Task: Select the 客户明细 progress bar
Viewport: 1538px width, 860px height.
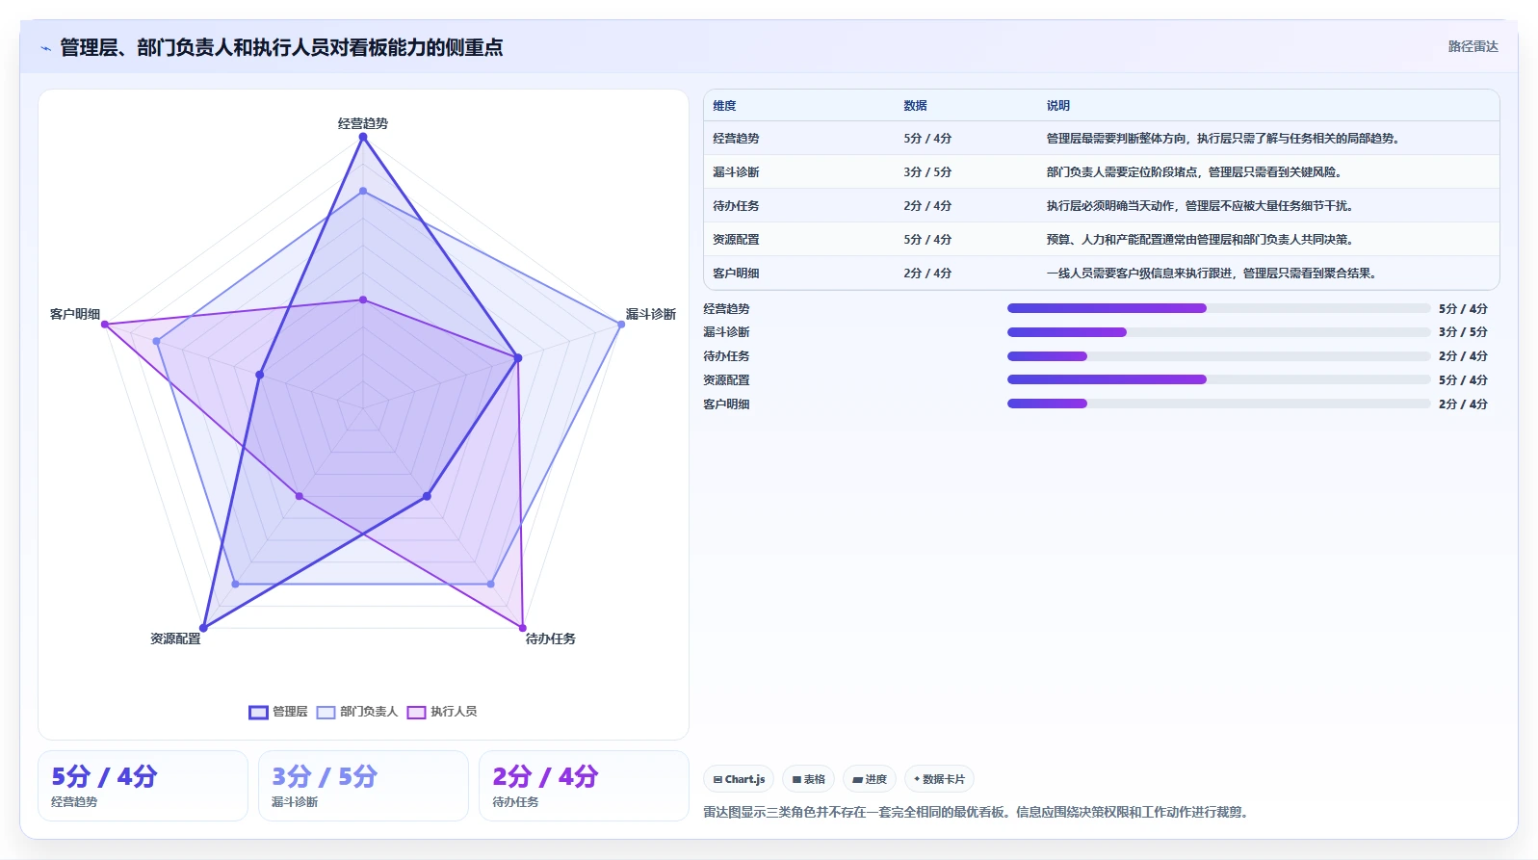Action: pos(1218,404)
